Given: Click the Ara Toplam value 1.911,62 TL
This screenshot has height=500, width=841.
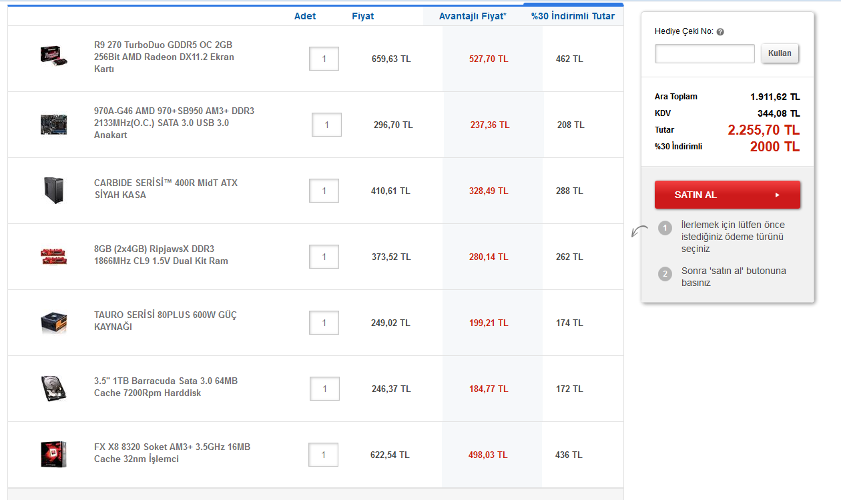Looking at the screenshot, I should click(775, 97).
